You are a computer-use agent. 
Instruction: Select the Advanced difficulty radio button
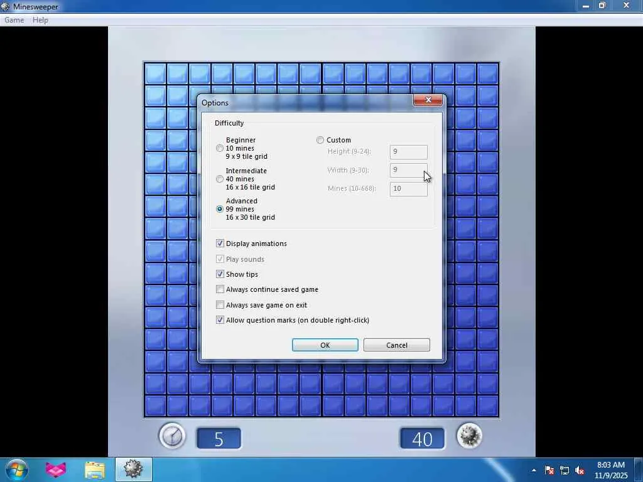tap(220, 209)
